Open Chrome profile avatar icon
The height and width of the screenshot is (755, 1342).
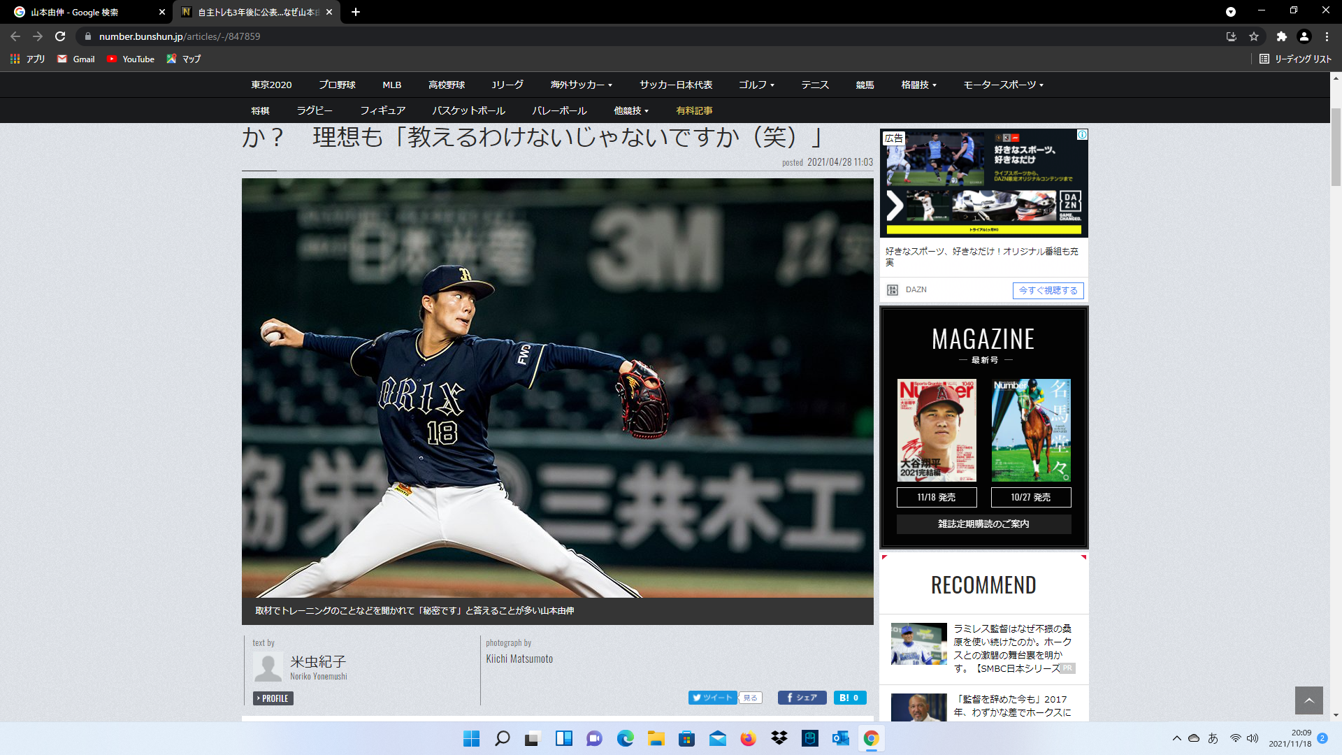click(x=1304, y=36)
